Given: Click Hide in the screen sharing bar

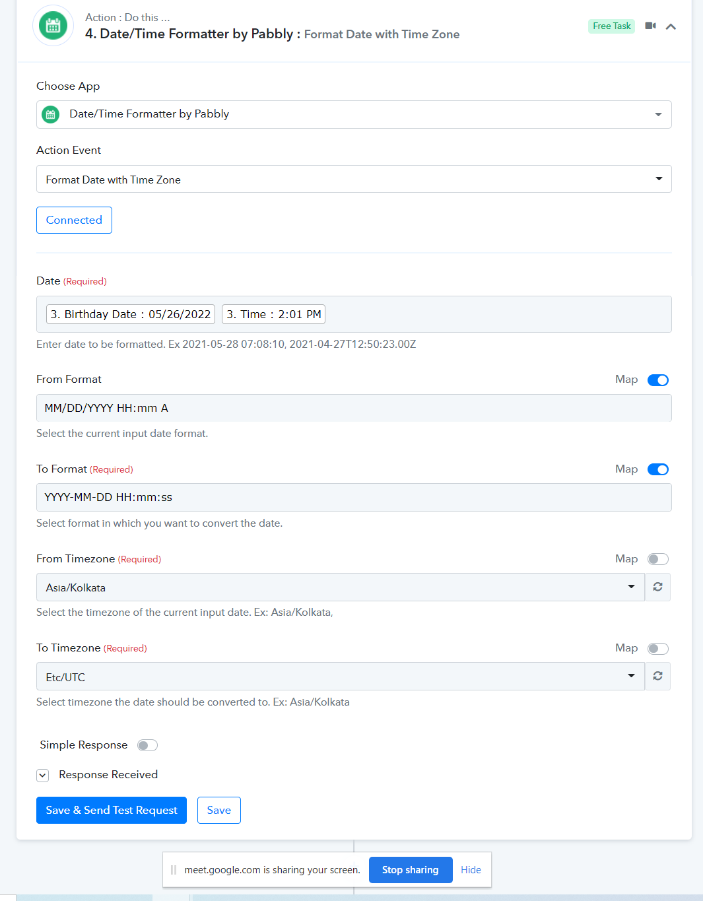Looking at the screenshot, I should click(x=471, y=870).
